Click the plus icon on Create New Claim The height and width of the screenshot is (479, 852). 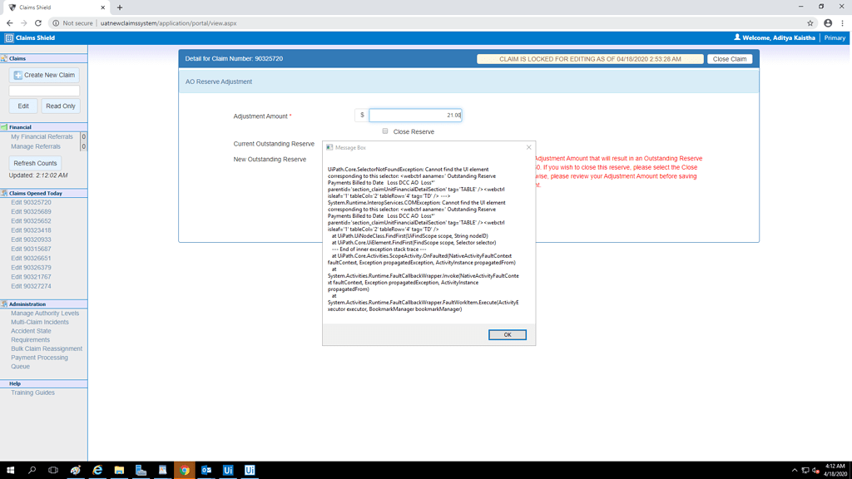tap(18, 75)
